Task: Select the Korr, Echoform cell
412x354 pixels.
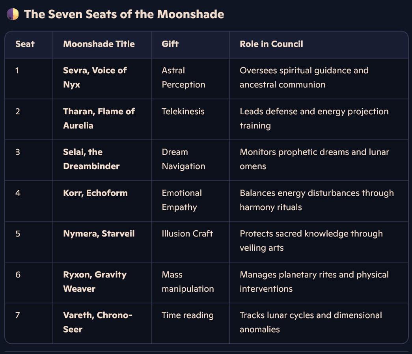Action: (x=95, y=193)
